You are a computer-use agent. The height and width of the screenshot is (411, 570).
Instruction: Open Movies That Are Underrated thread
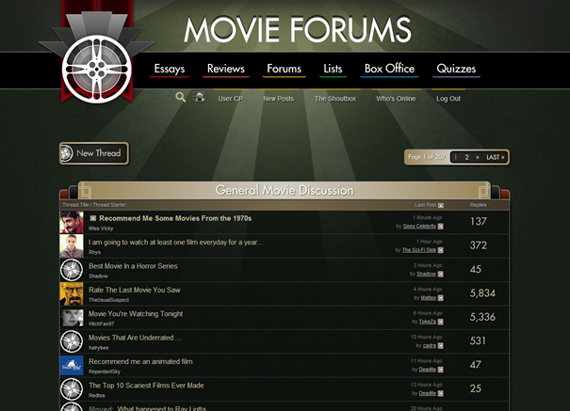pyautogui.click(x=136, y=338)
